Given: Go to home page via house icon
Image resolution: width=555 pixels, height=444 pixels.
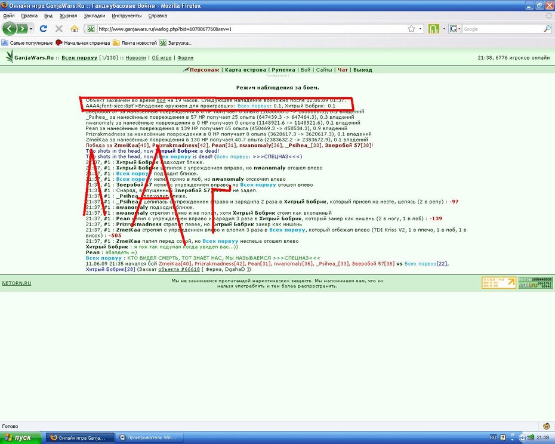Looking at the screenshot, I should click(x=75, y=29).
